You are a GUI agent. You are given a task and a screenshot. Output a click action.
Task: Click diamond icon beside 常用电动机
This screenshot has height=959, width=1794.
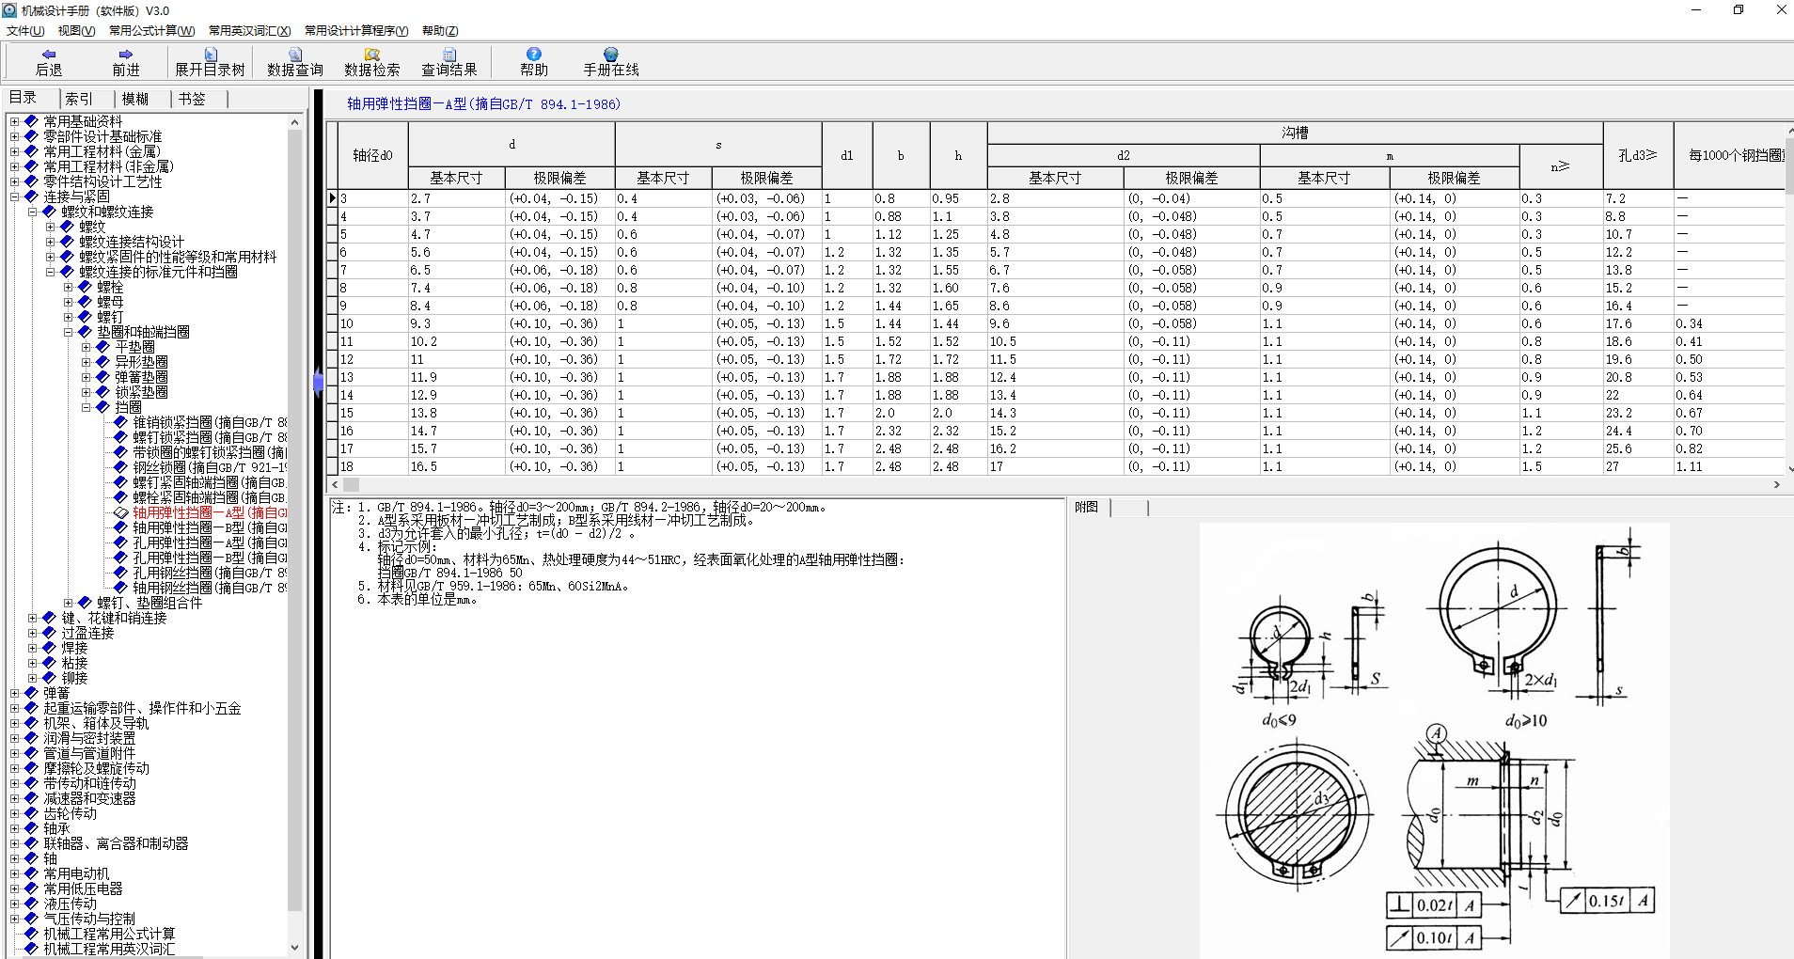tap(31, 873)
